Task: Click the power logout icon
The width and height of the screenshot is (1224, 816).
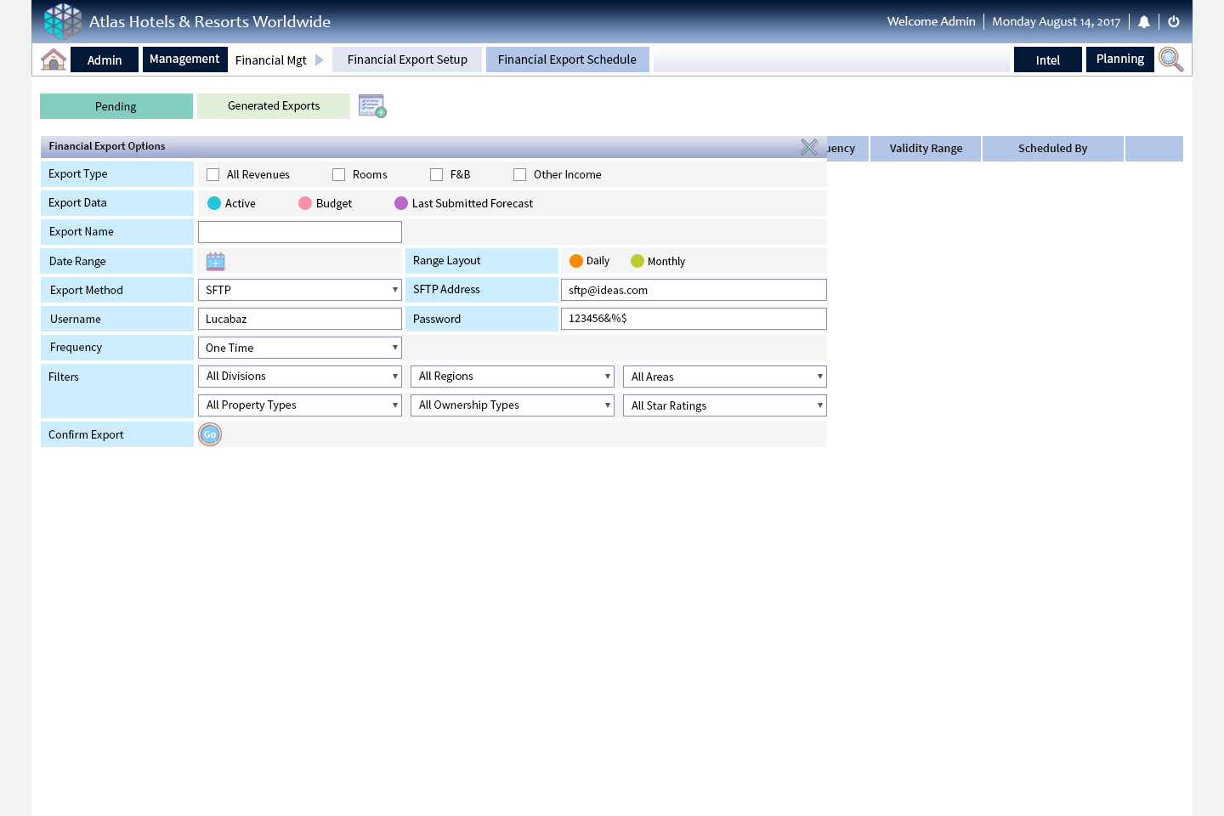Action: pos(1174,22)
